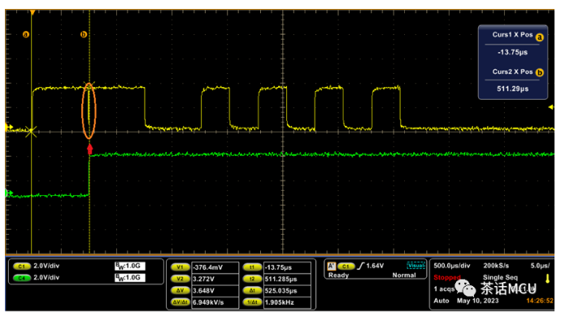Select the V2 cursor measurement badge
Screen dimensions: 561x316
(x=180, y=279)
